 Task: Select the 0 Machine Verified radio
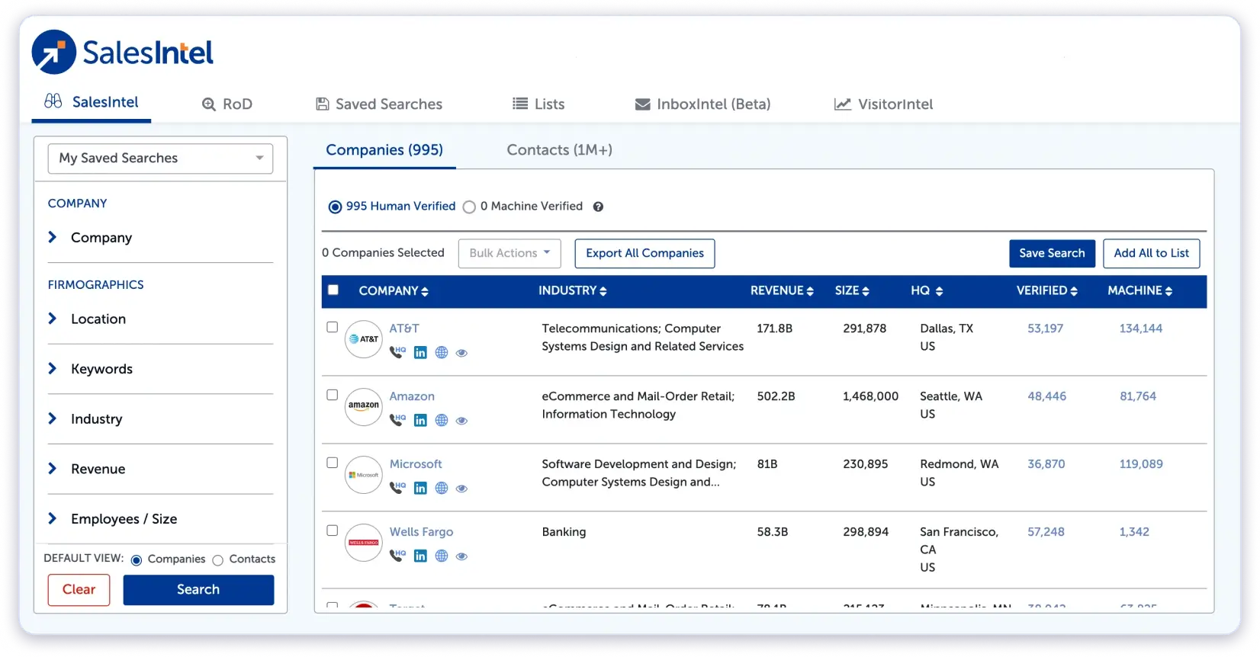coord(469,207)
